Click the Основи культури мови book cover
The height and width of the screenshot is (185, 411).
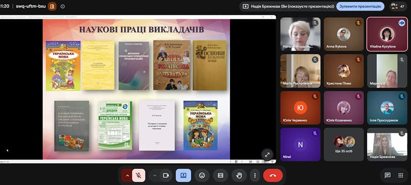tap(210, 65)
